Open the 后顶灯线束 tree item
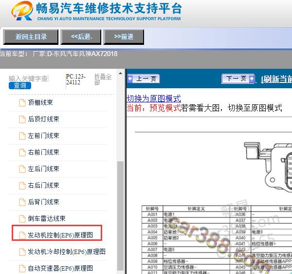 click(44, 119)
